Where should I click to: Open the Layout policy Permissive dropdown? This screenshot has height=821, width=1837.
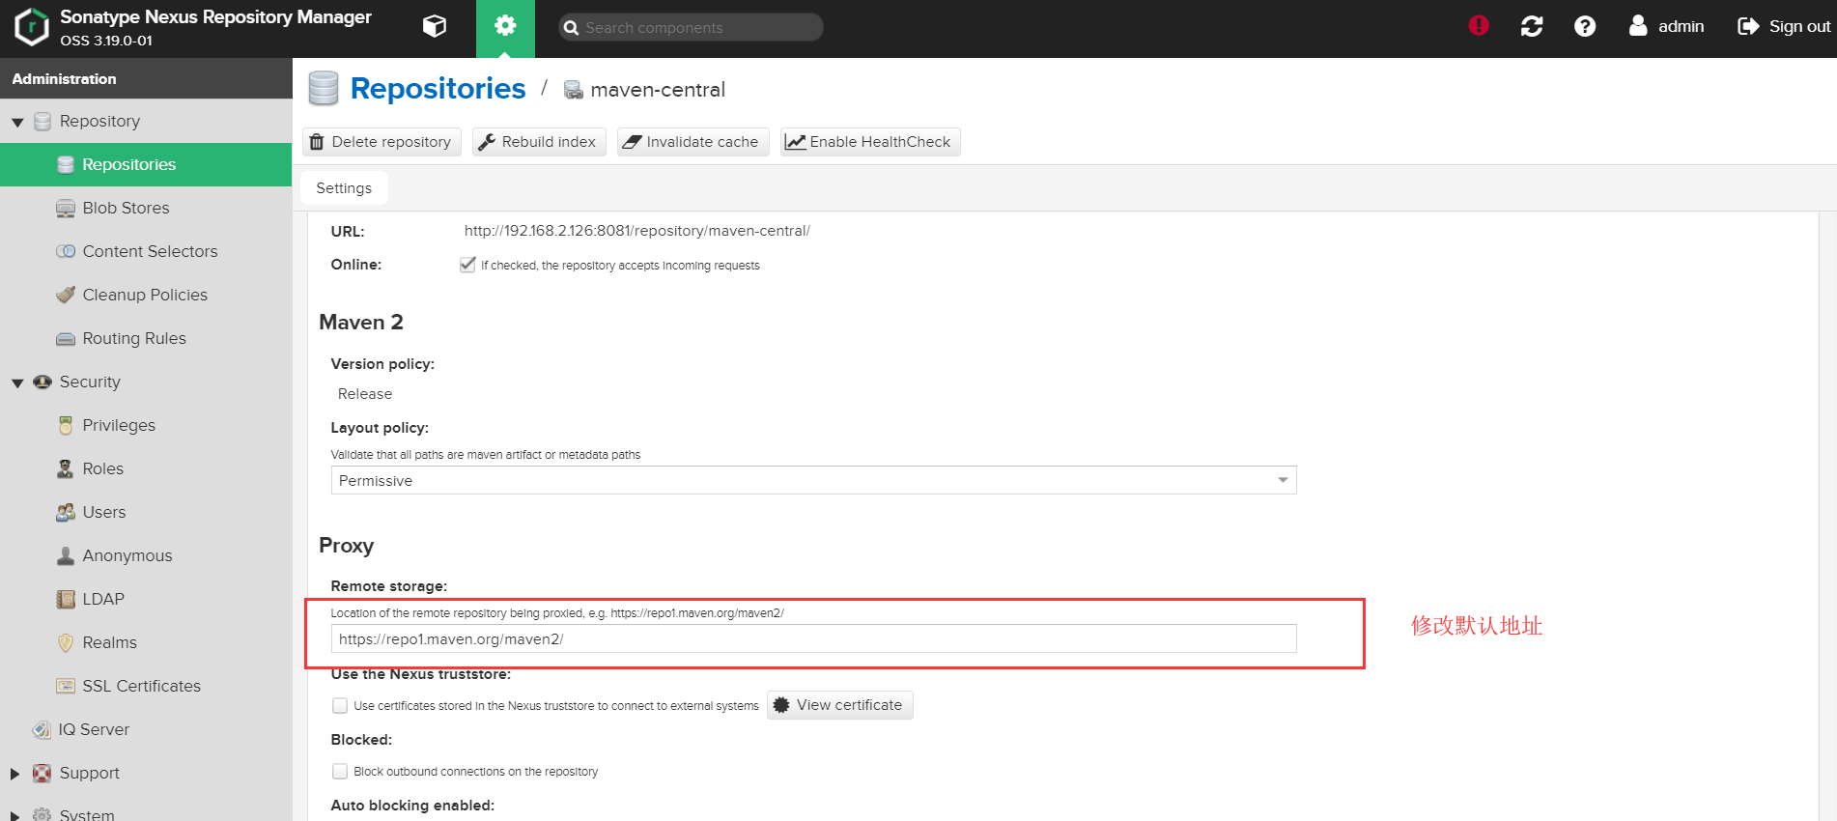click(813, 480)
